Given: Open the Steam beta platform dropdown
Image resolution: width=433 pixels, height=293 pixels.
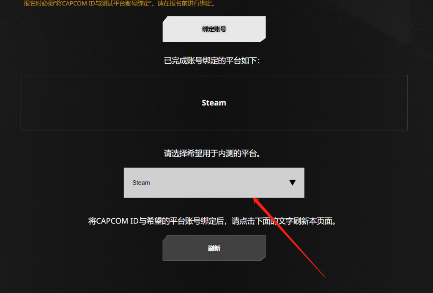Looking at the screenshot, I should (214, 182).
